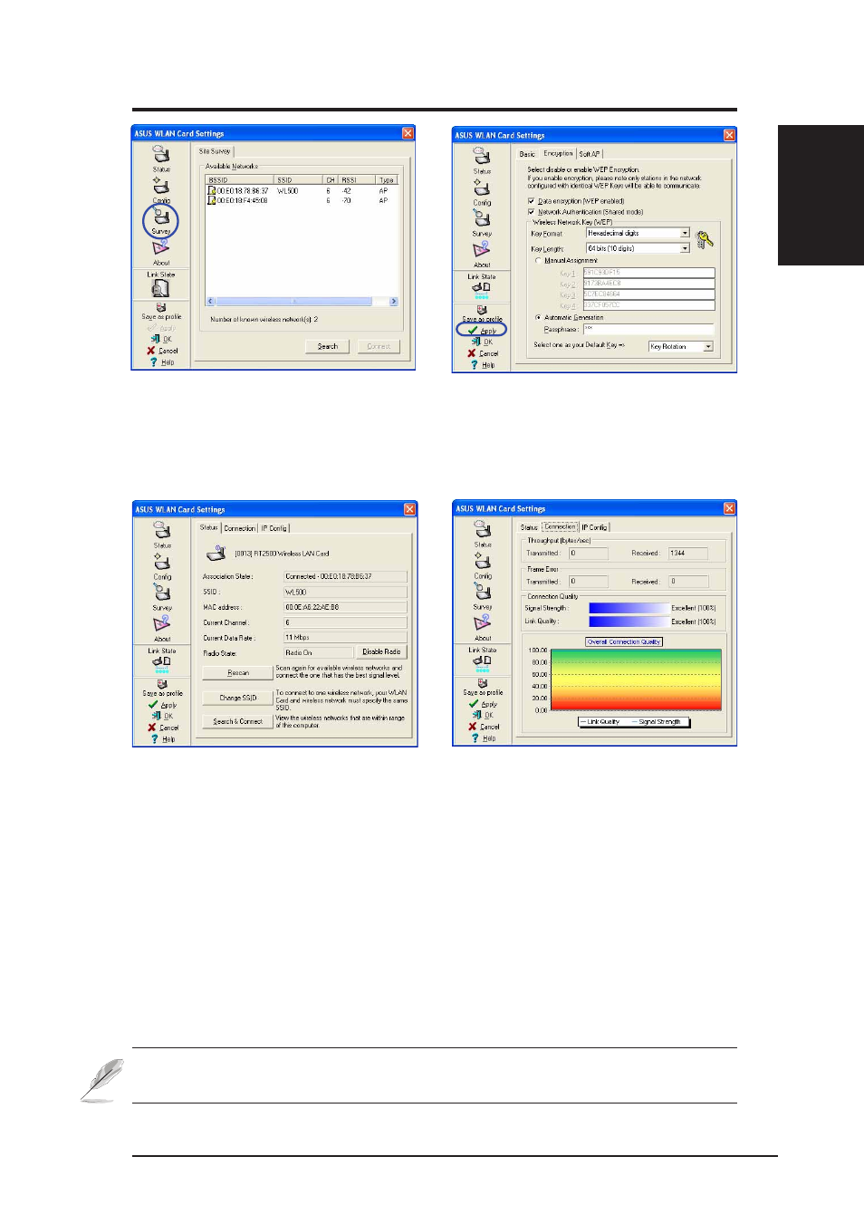Click Apply in the Encryption window sidebar
The image size is (864, 1224).
pyautogui.click(x=483, y=331)
